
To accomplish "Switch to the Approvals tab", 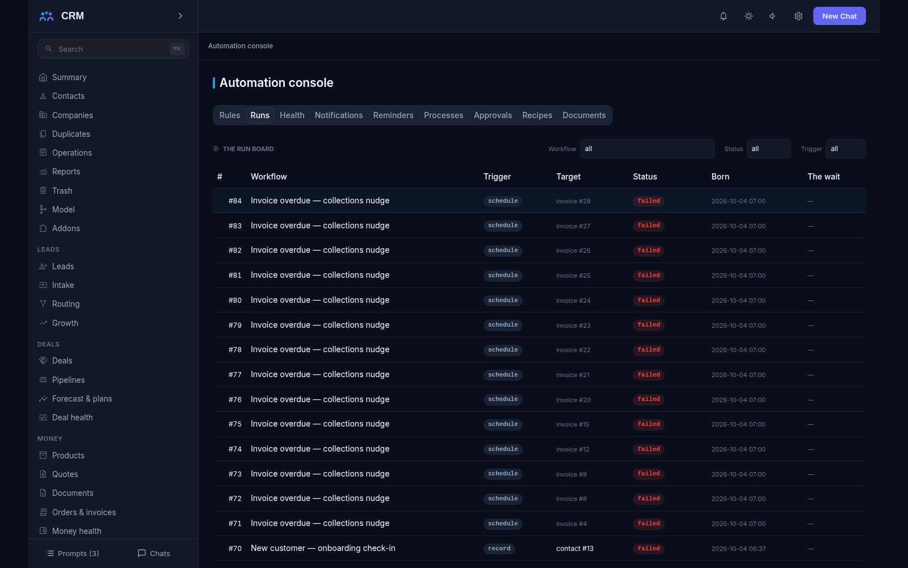I will (493, 115).
